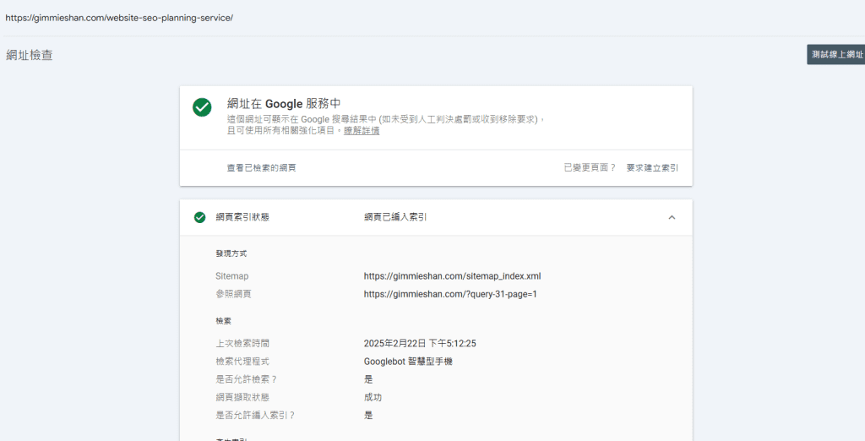Collapse the 網頁索引狀態 section chevron
The image size is (865, 441).
672,217
